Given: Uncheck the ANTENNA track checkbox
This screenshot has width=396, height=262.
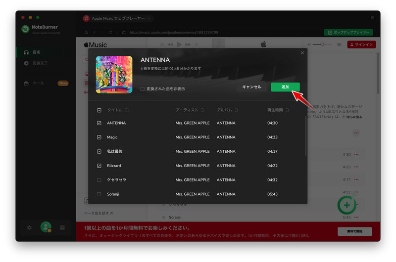Looking at the screenshot, I should [99, 123].
